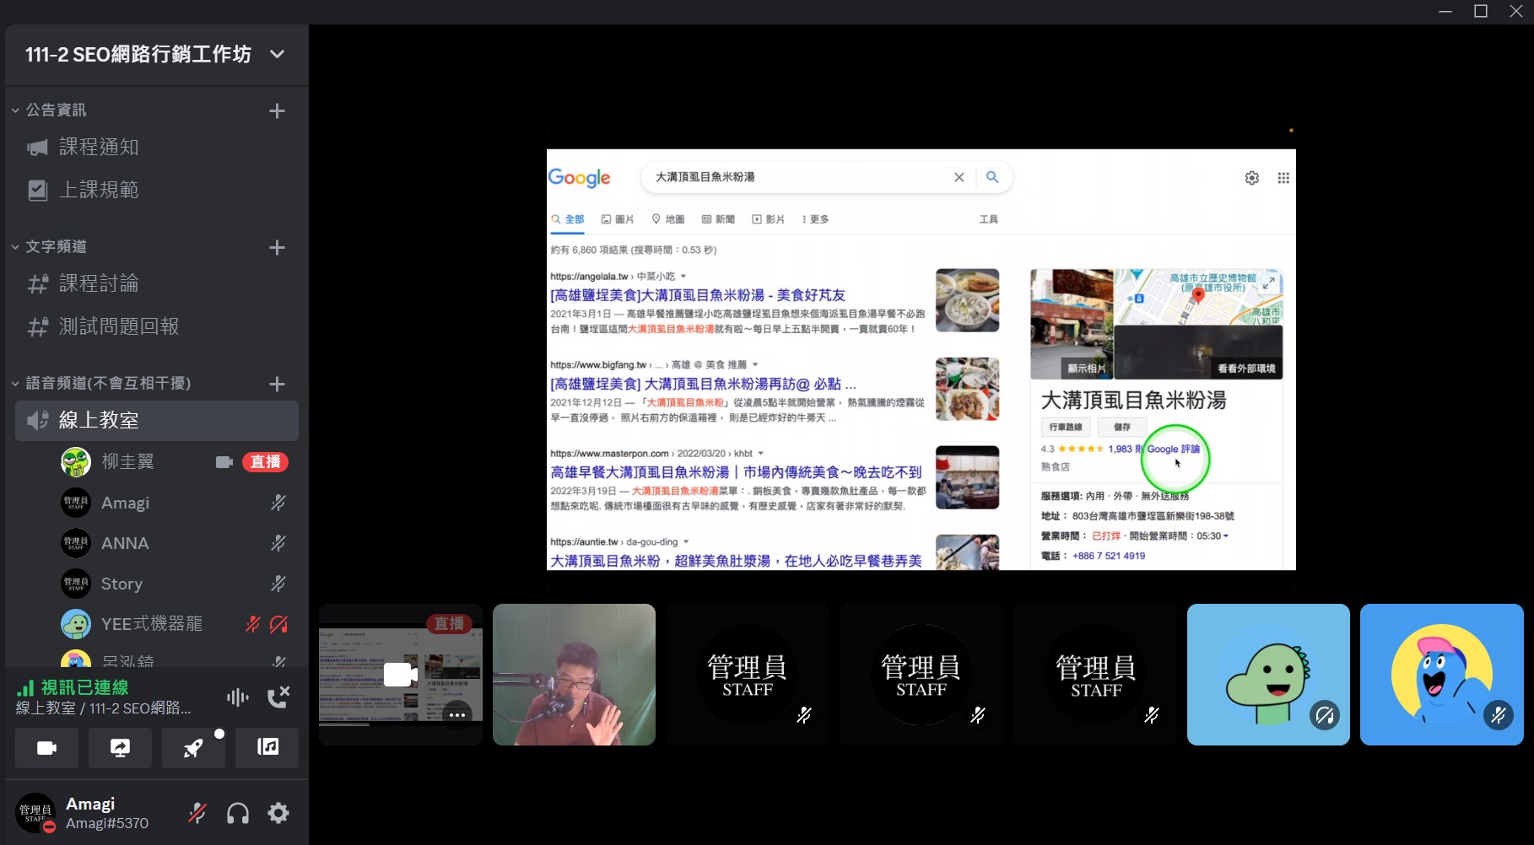This screenshot has height=845, width=1534.
Task: Switch to the 新聞 results tab
Action: pos(718,219)
